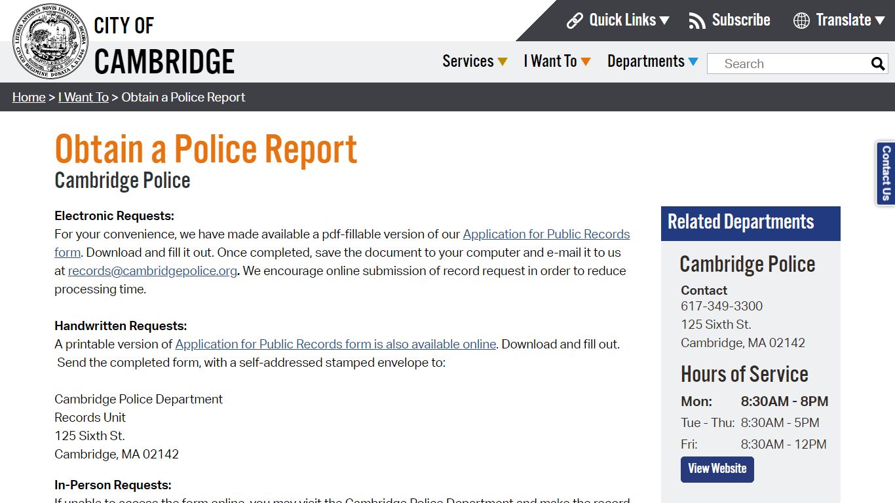The image size is (895, 503).
Task: Click the Related Departments header
Action: tap(750, 223)
